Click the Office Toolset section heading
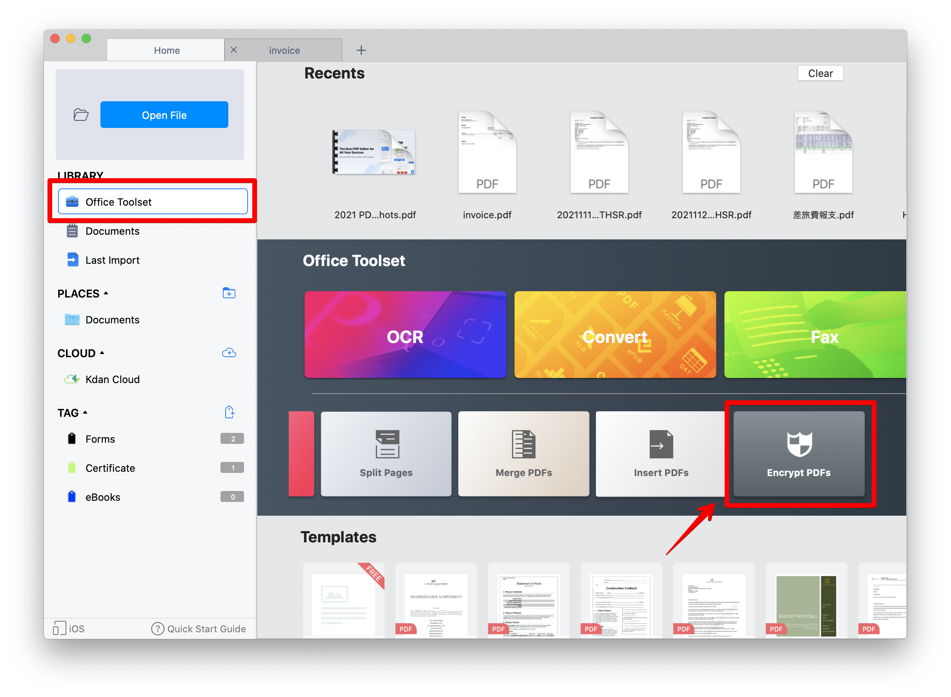This screenshot has width=951, height=697. [x=354, y=261]
